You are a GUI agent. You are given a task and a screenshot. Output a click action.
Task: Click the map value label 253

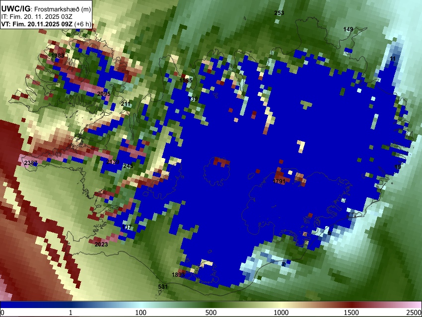(279, 12)
